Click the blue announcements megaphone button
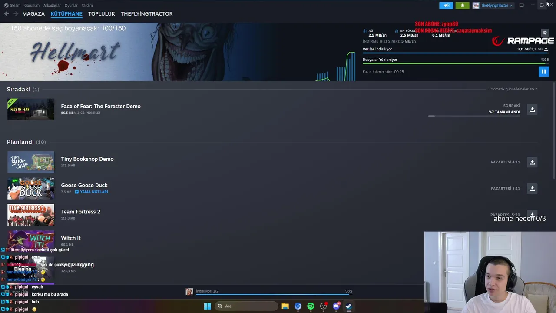556x313 pixels. (446, 5)
